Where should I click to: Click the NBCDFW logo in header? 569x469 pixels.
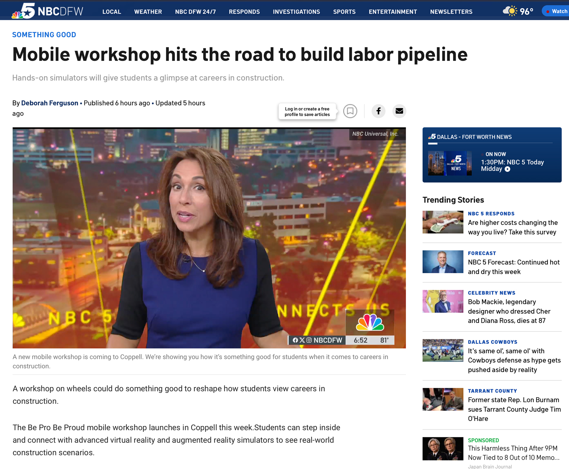point(47,11)
